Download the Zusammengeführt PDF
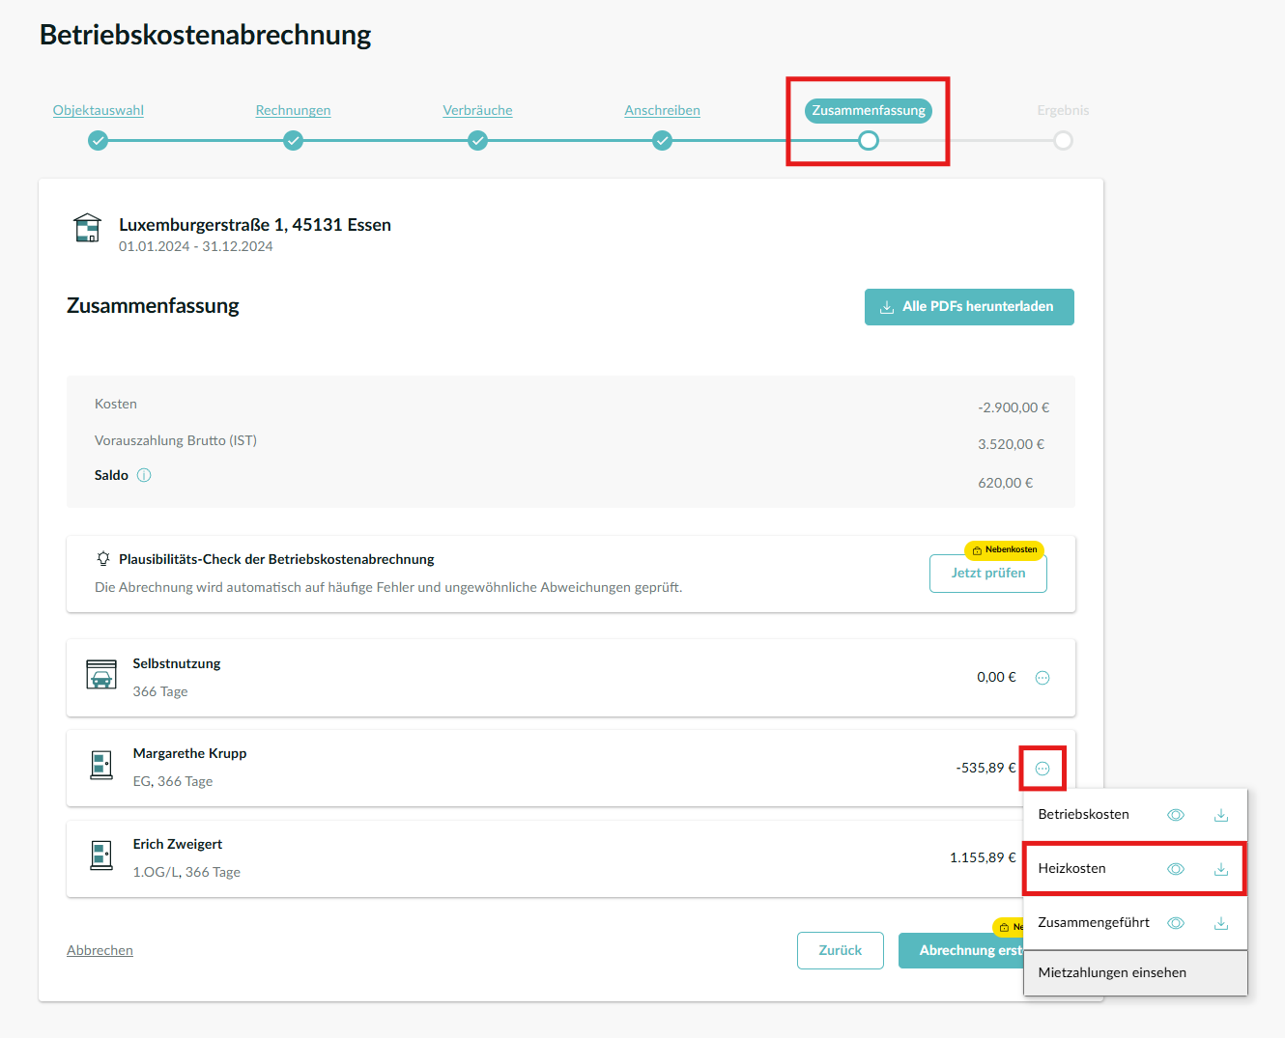The height and width of the screenshot is (1038, 1285). [x=1220, y=923]
